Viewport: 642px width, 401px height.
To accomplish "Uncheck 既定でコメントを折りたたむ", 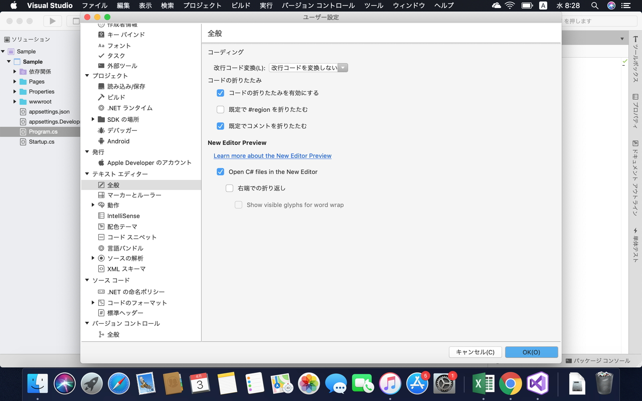I will tap(220, 126).
